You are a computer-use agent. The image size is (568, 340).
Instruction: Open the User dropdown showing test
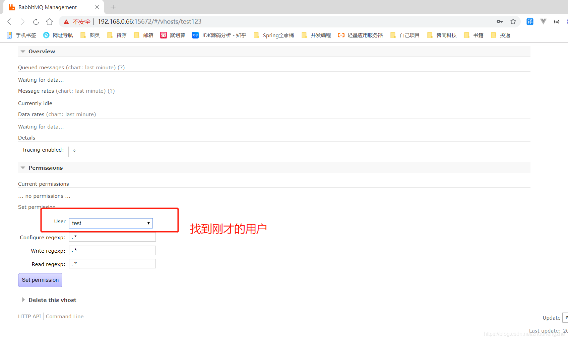[111, 223]
